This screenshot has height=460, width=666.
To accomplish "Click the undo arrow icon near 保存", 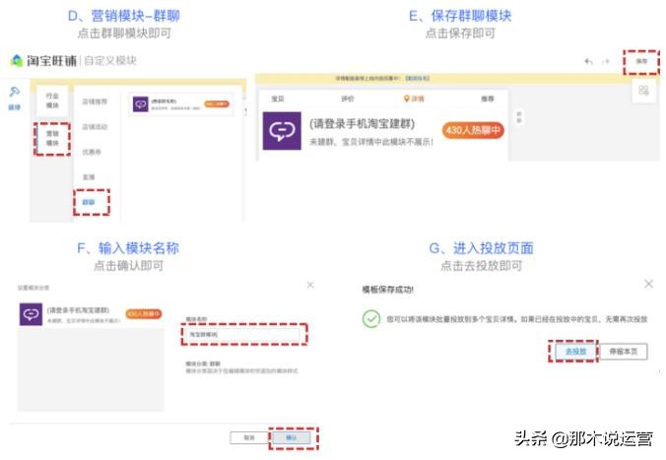I will point(589,62).
